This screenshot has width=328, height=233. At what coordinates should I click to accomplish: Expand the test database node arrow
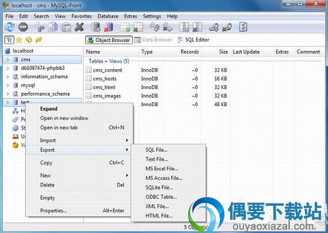[x=7, y=103]
